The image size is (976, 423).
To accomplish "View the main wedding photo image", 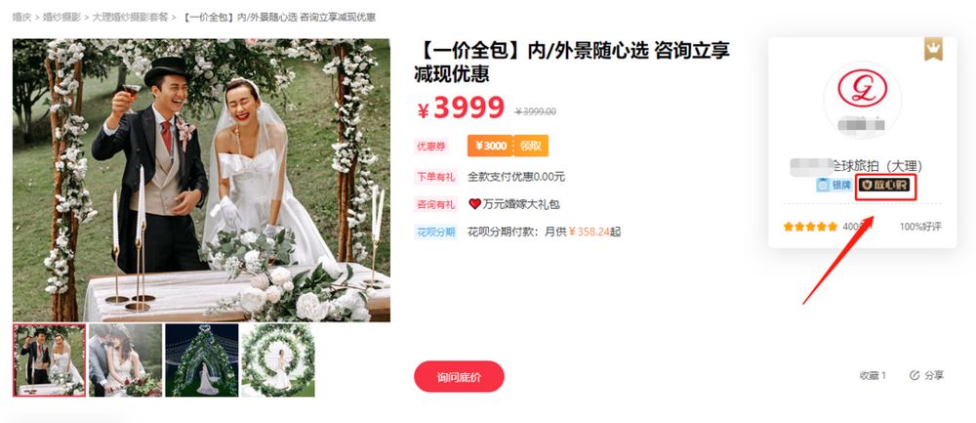I will tap(202, 180).
